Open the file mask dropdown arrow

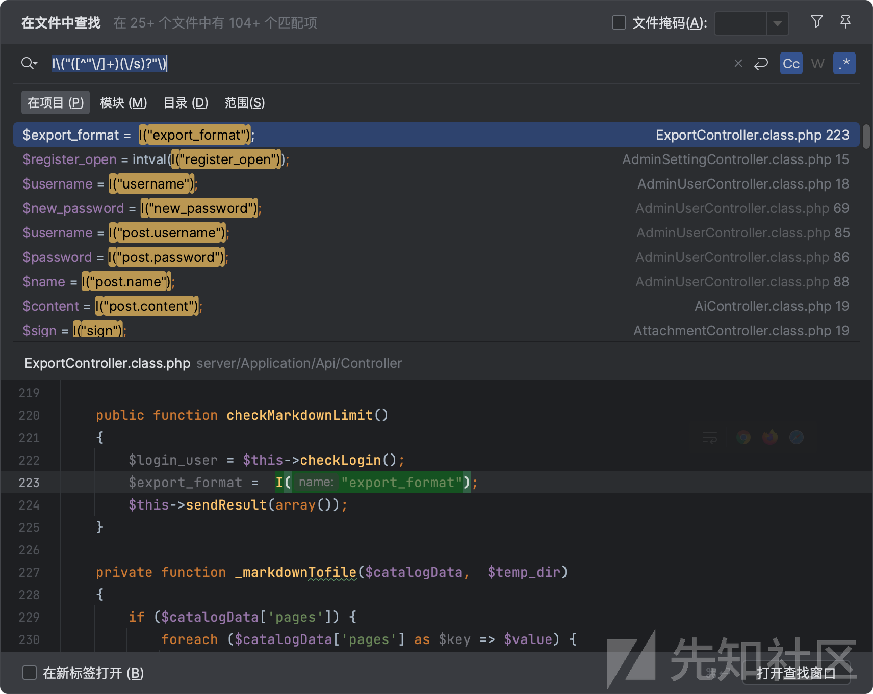(777, 23)
